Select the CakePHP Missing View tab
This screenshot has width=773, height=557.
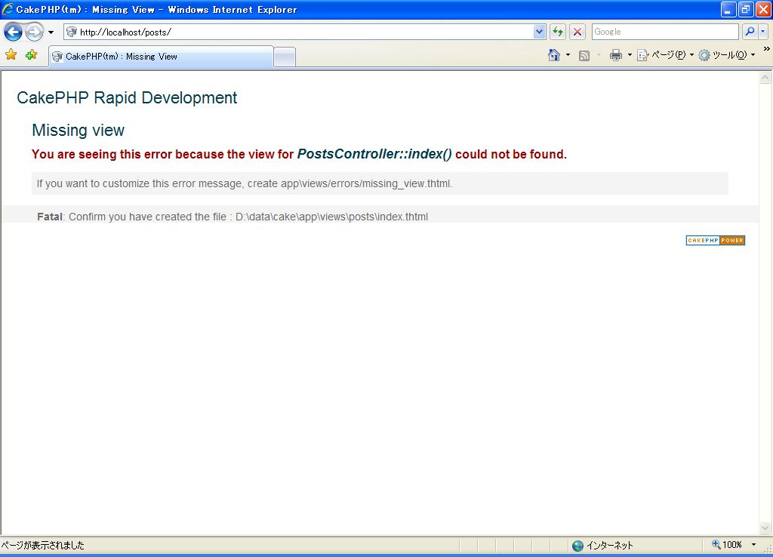tap(160, 57)
